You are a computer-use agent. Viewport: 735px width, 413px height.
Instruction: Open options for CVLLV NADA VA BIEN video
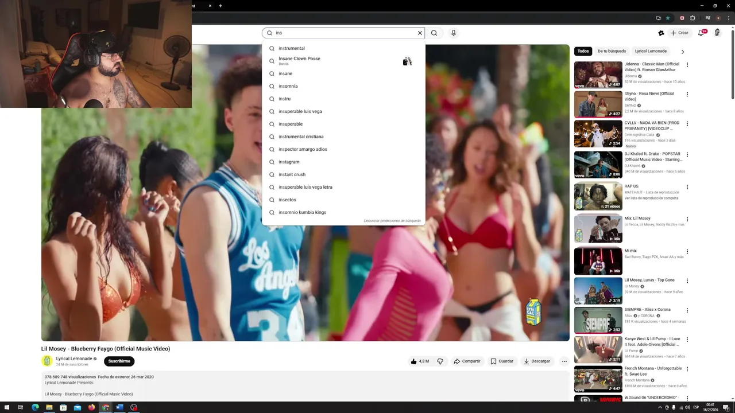(x=687, y=123)
